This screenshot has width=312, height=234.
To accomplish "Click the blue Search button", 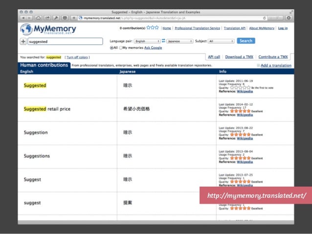I will pyautogui.click(x=246, y=41).
